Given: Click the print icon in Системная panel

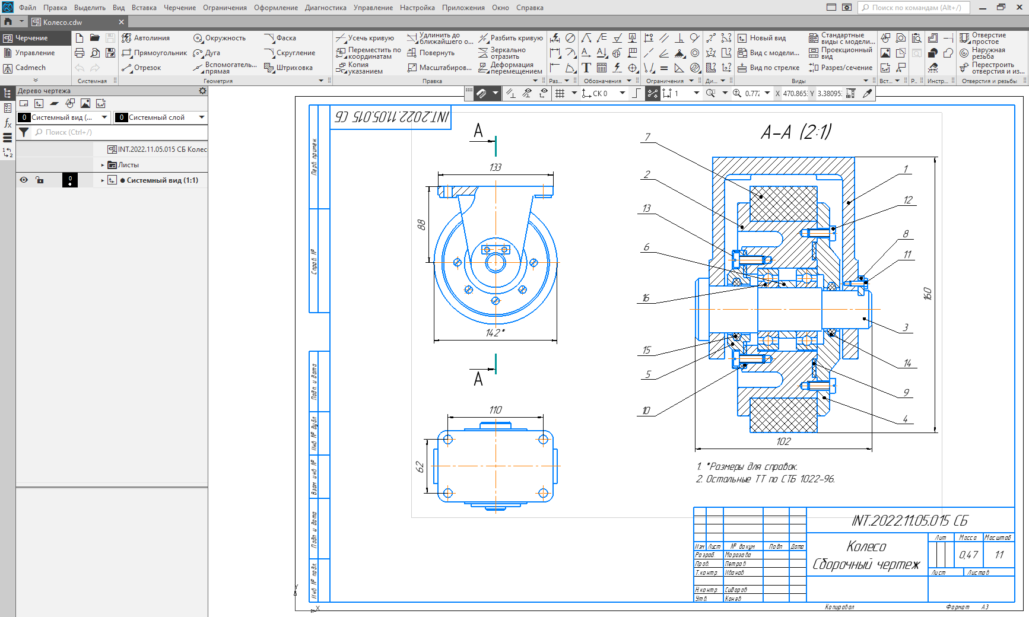Looking at the screenshot, I should (x=80, y=53).
